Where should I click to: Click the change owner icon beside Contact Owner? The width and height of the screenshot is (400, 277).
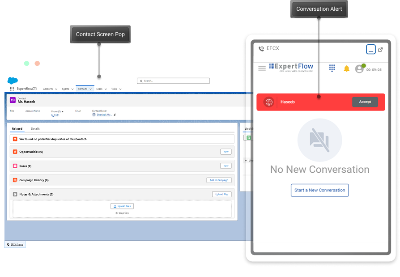tap(115, 115)
